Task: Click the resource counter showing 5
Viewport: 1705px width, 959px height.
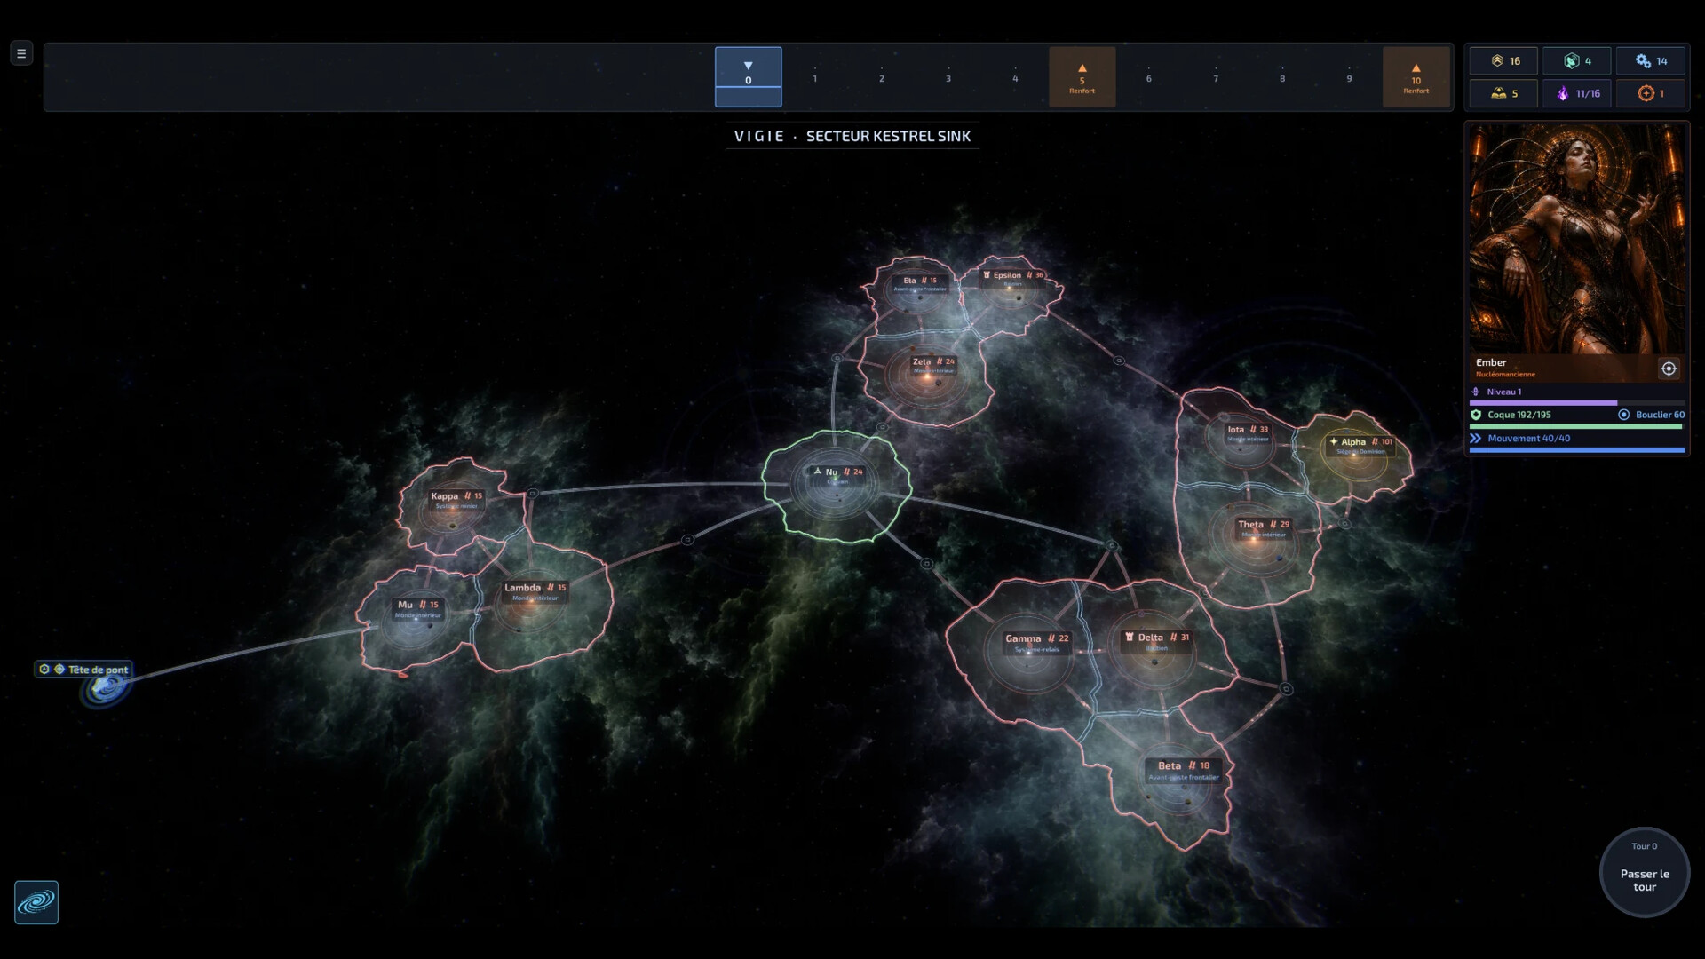Action: coord(1503,93)
